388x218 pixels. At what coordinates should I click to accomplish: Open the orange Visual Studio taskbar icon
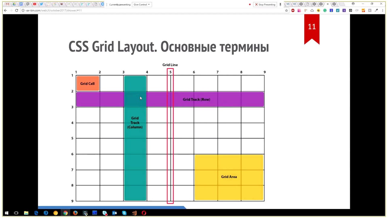[x=134, y=213]
